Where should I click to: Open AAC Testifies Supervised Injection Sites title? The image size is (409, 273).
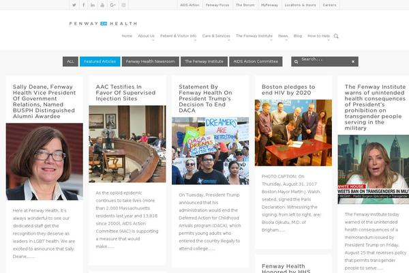point(125,93)
